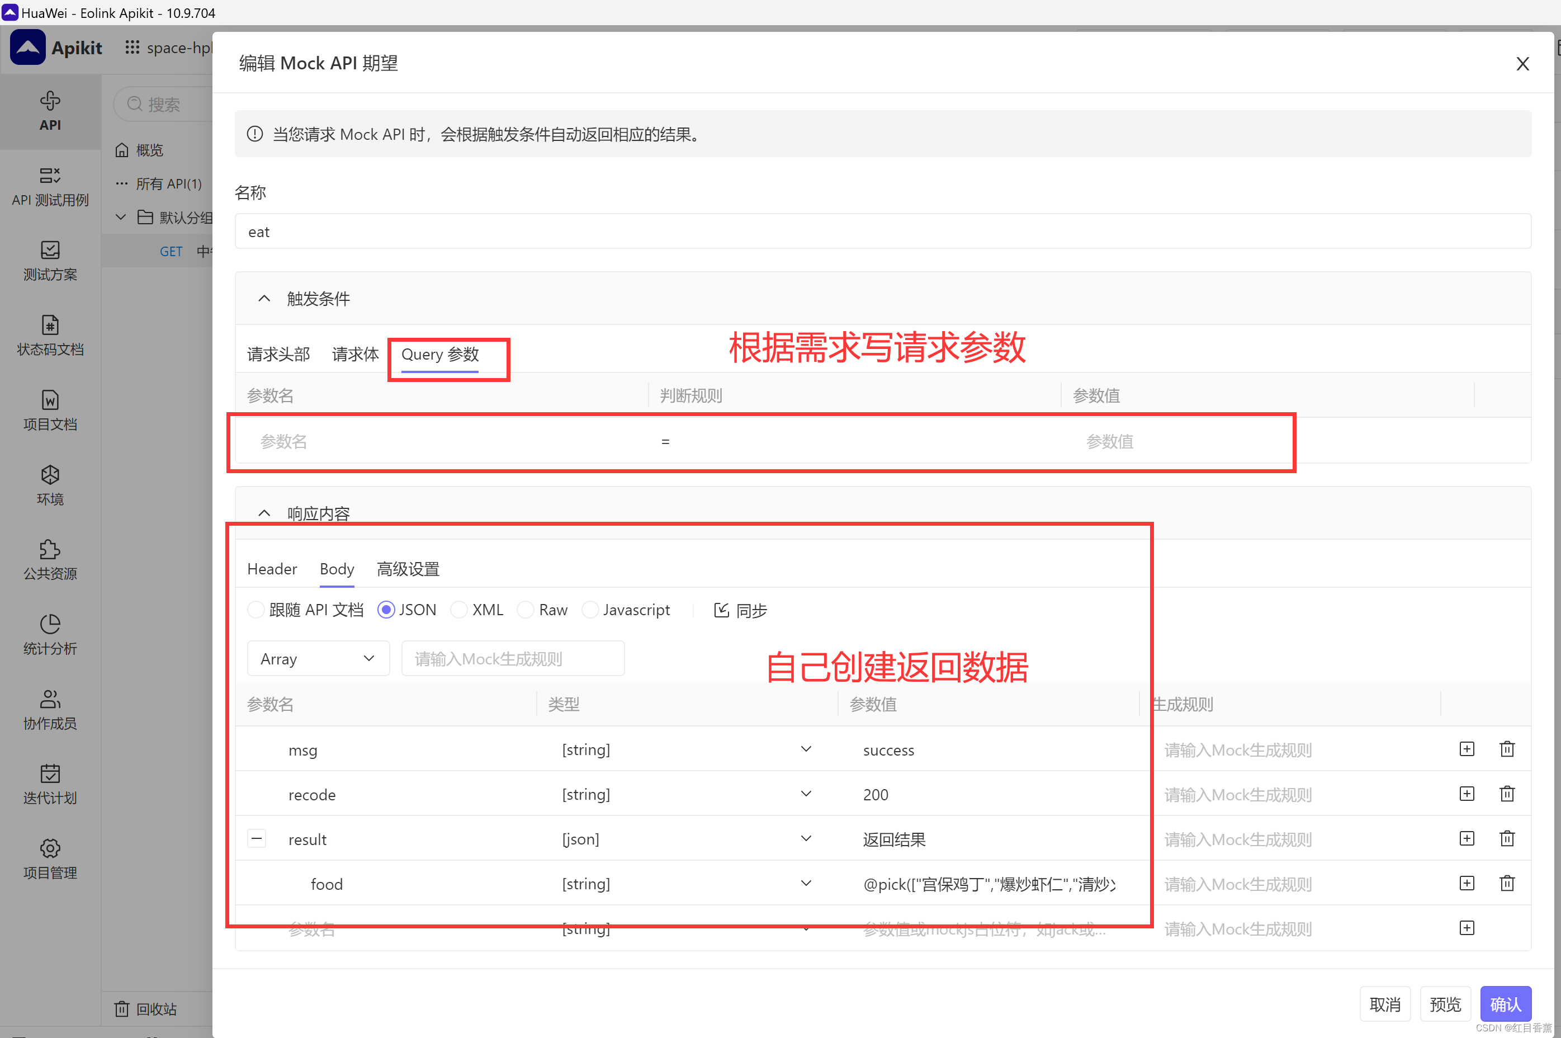
Task: Switch to the Header response tab
Action: tap(272, 569)
